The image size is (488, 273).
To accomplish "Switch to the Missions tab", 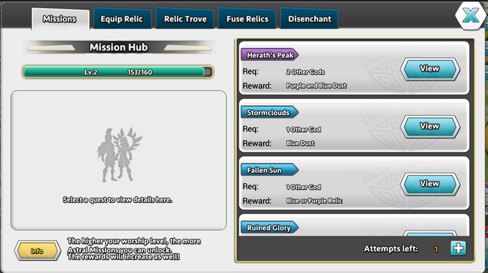I will coord(60,19).
